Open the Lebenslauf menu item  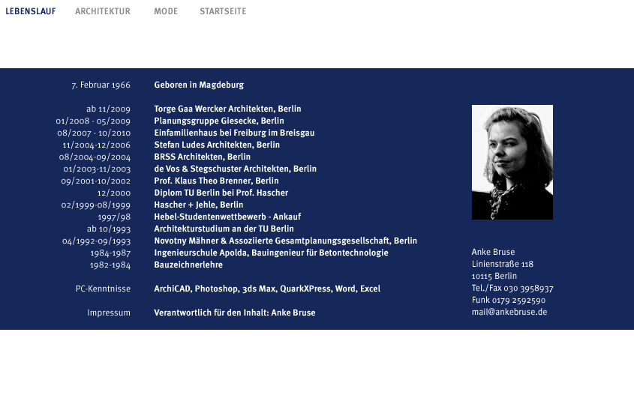point(31,11)
